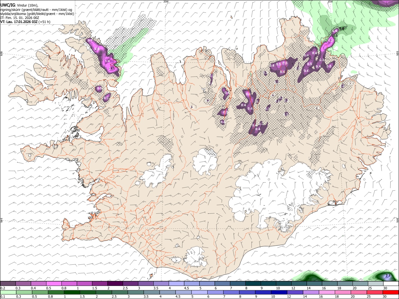Click the 20W longitude label

pos(166,2)
